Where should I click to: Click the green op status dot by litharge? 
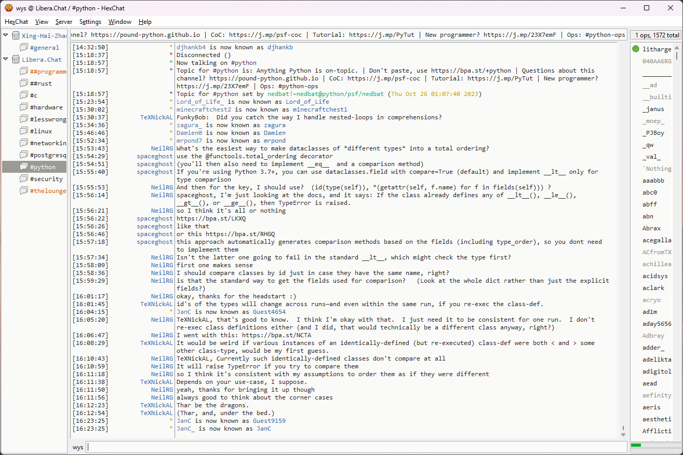point(636,49)
